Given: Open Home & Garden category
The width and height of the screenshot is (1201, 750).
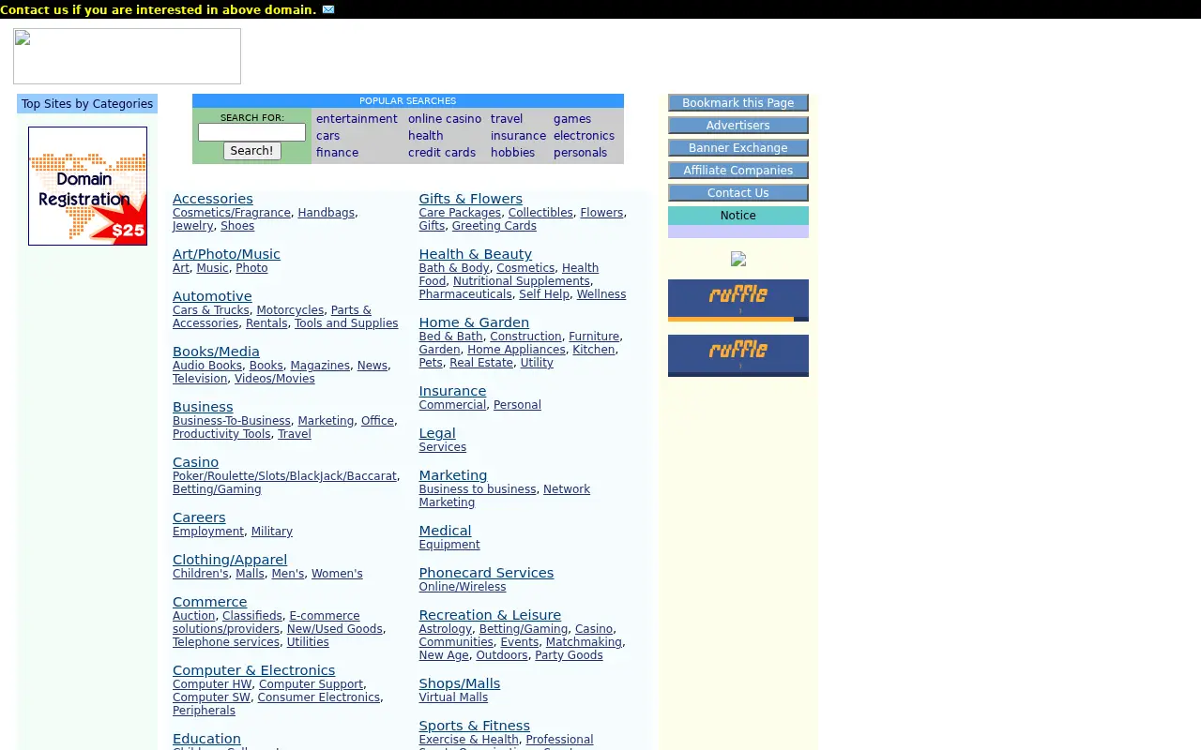Looking at the screenshot, I should [x=474, y=322].
